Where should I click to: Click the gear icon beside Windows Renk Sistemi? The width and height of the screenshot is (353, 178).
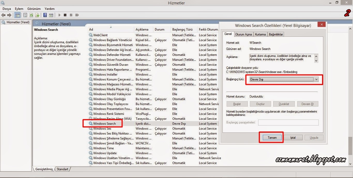pos(91,114)
